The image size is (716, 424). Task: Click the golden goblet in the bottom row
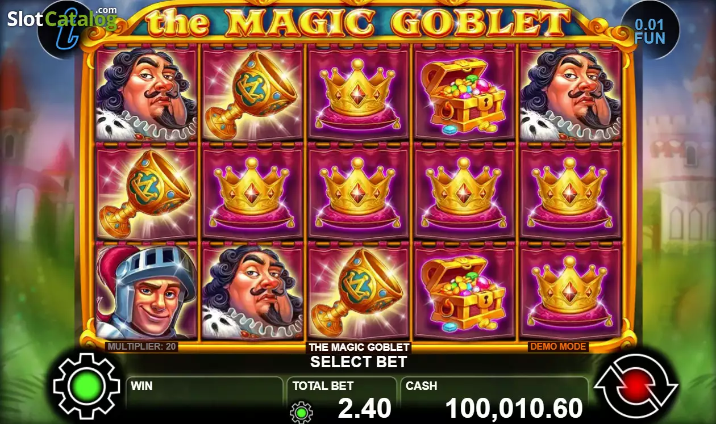pyautogui.click(x=358, y=292)
